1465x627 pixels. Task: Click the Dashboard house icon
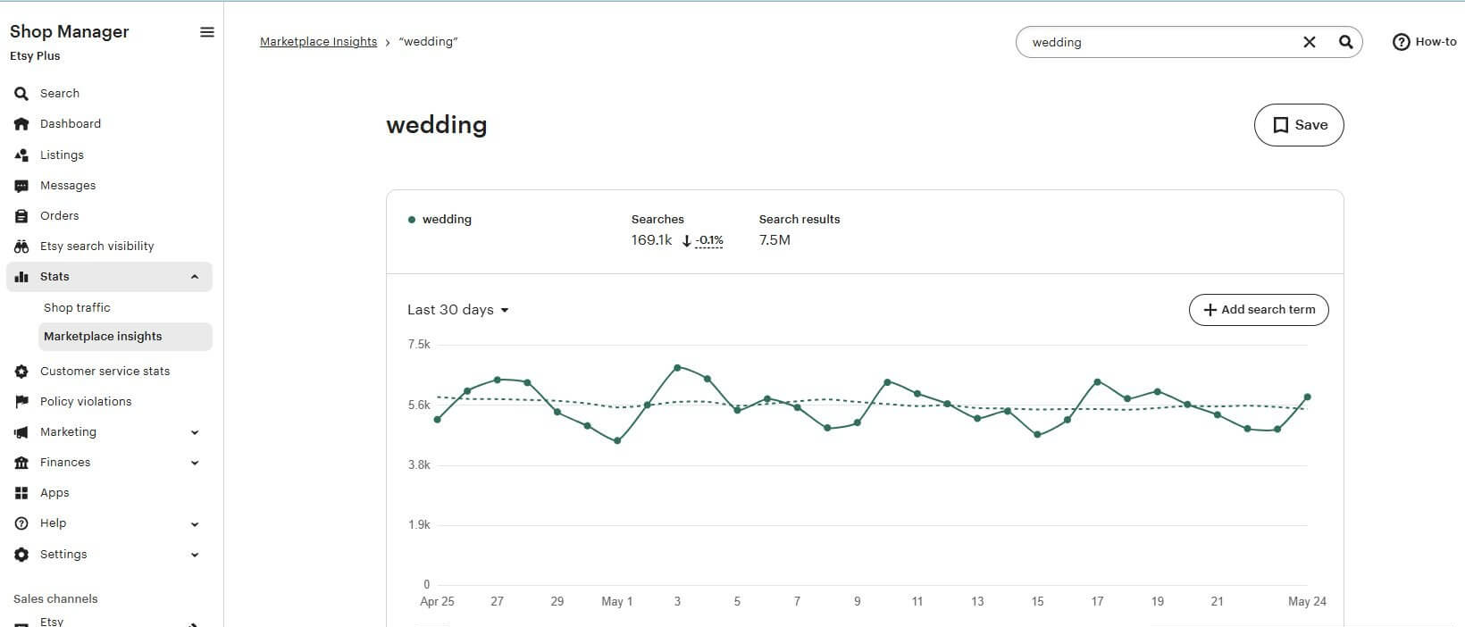(21, 124)
